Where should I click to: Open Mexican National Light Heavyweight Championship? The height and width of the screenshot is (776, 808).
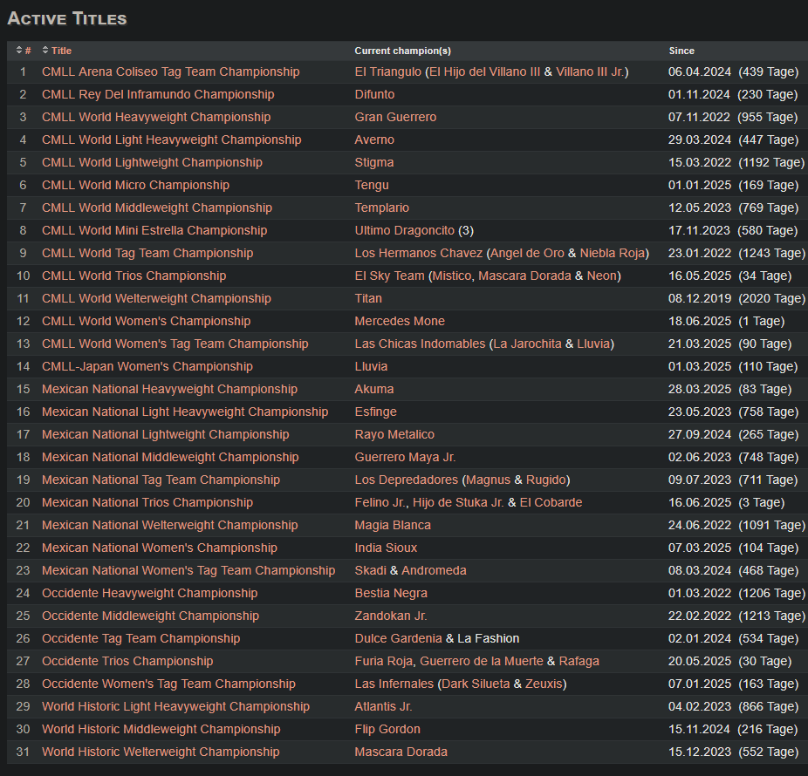[185, 412]
